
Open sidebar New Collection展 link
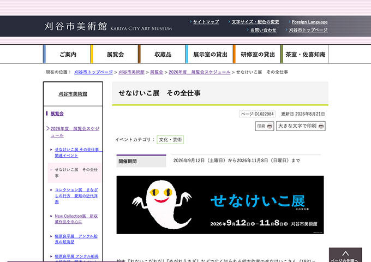pyautogui.click(x=76, y=219)
